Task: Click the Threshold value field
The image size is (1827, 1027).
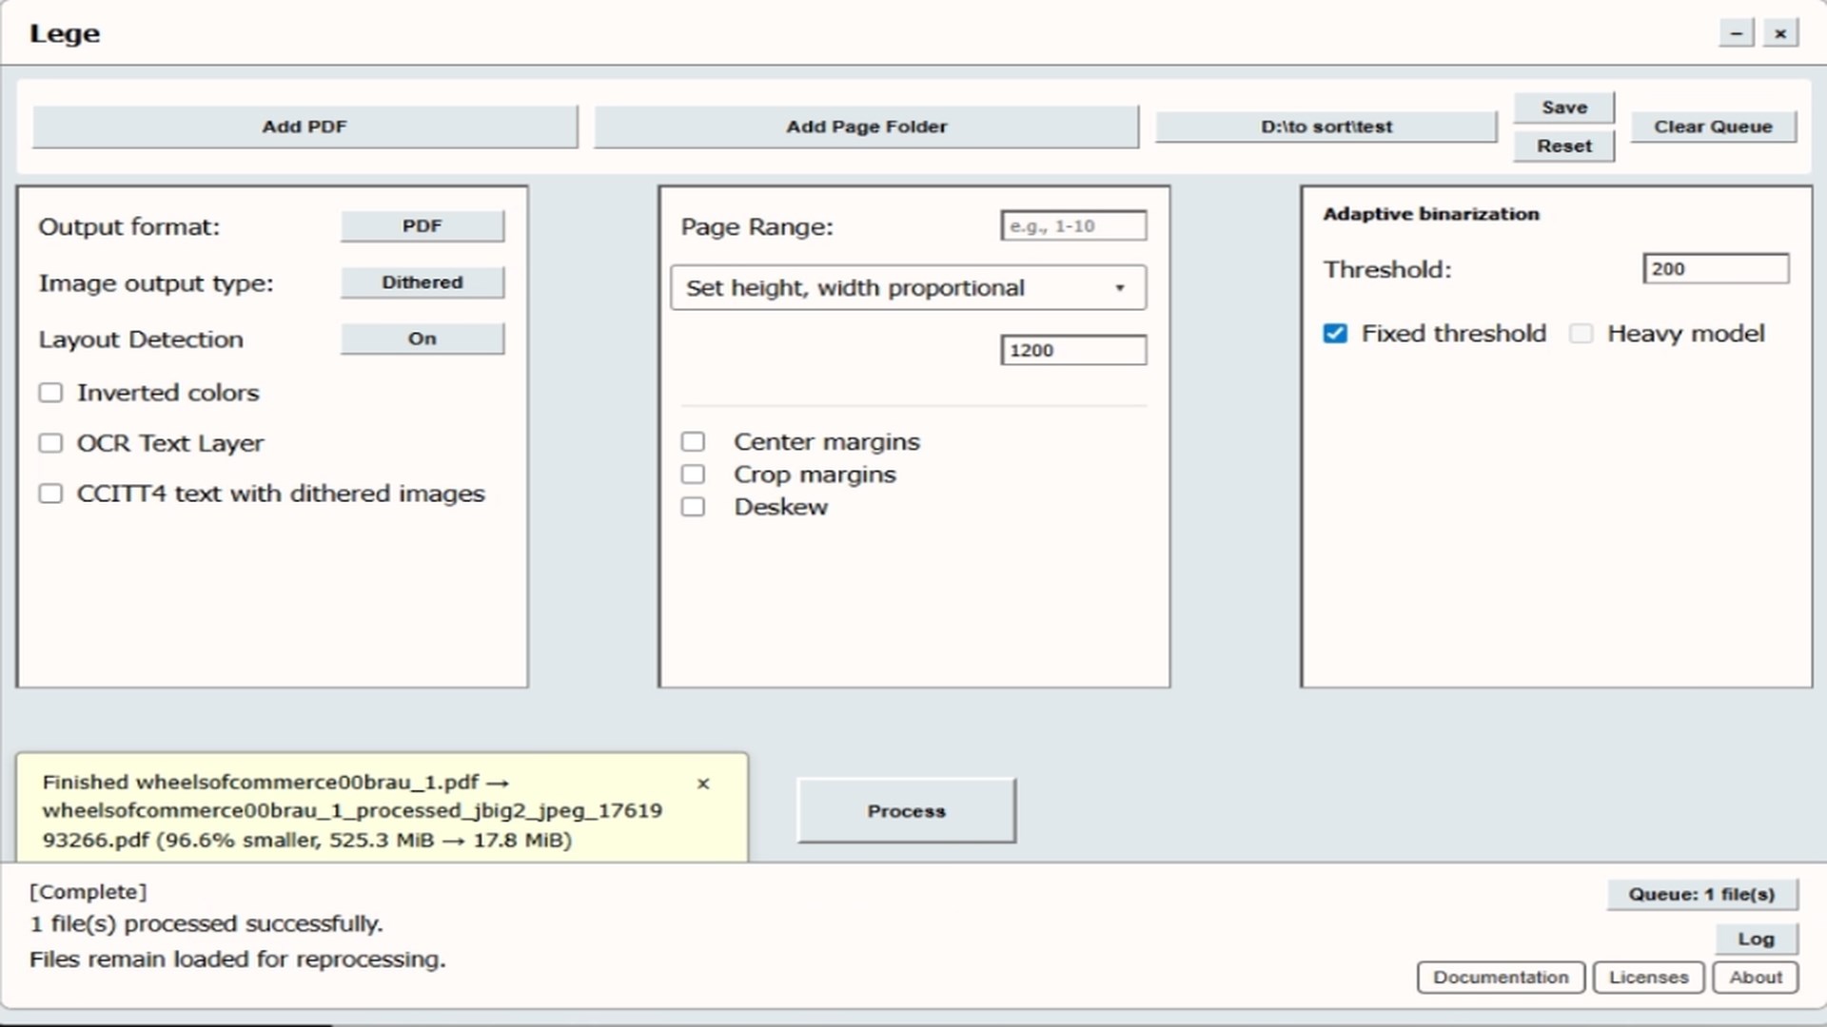Action: coord(1715,269)
